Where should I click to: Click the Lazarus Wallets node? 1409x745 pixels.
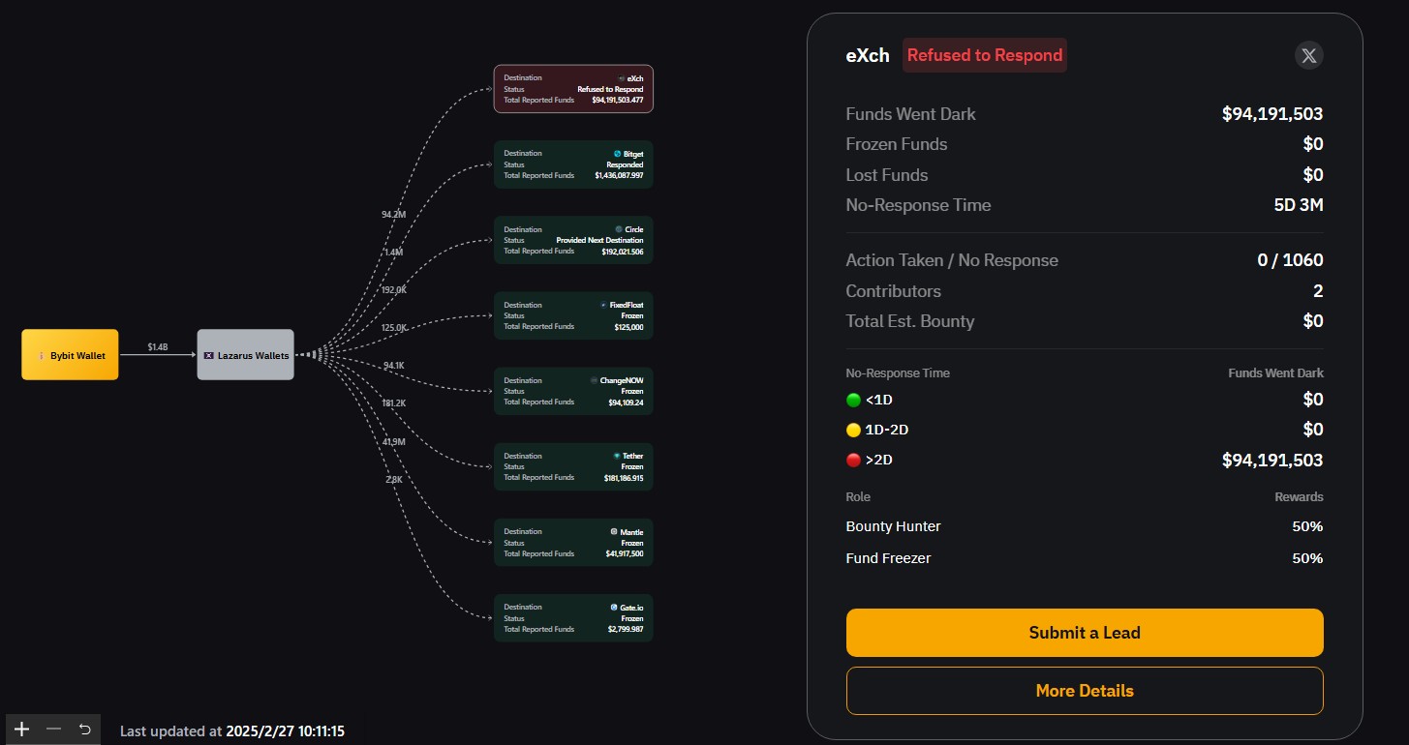pyautogui.click(x=246, y=355)
